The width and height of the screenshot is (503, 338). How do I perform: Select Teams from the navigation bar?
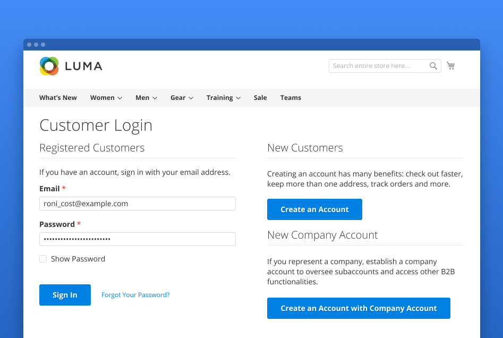[x=291, y=98]
